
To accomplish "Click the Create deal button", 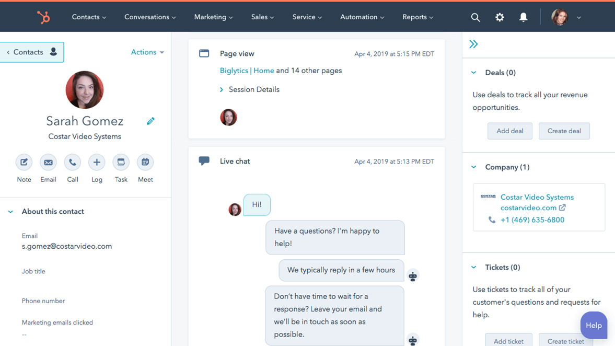I will coord(564,131).
